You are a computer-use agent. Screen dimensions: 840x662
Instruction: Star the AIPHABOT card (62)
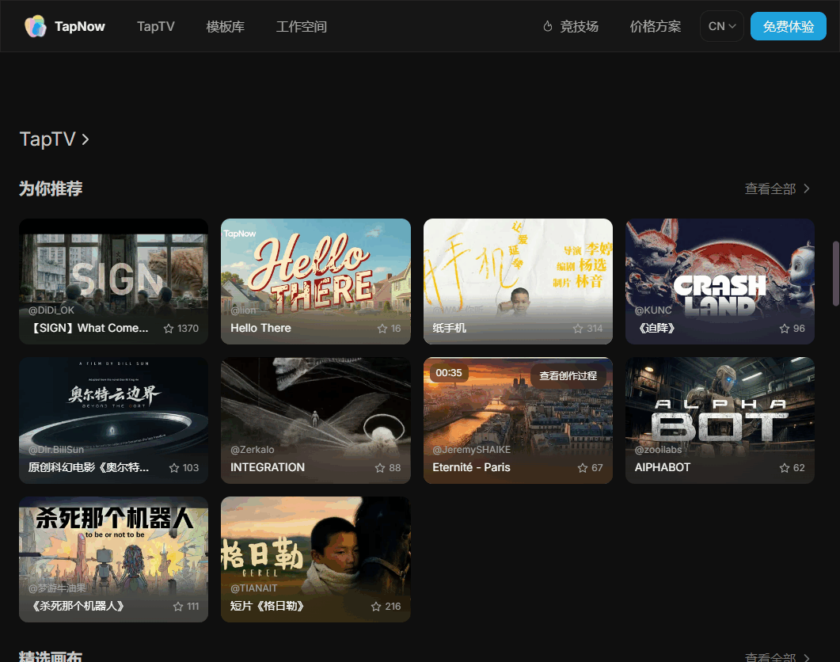(785, 467)
